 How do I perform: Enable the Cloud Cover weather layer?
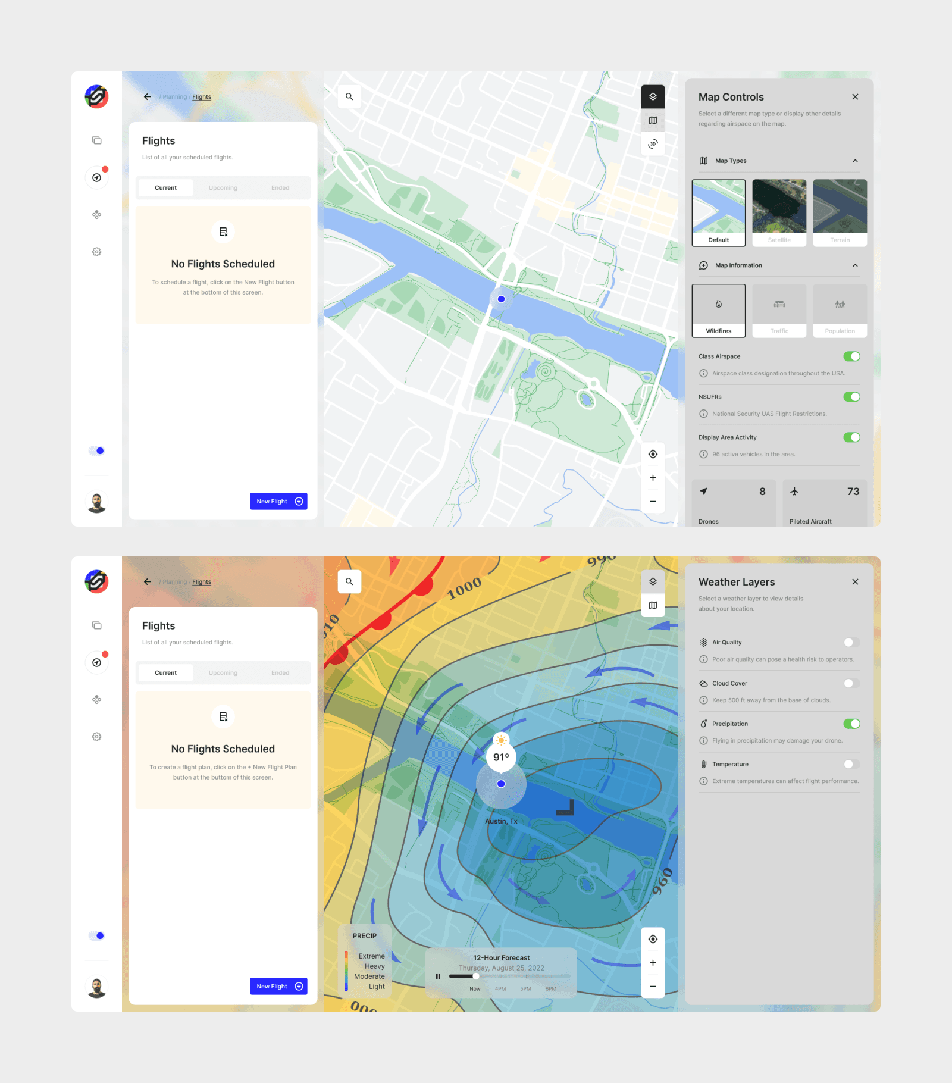[851, 683]
